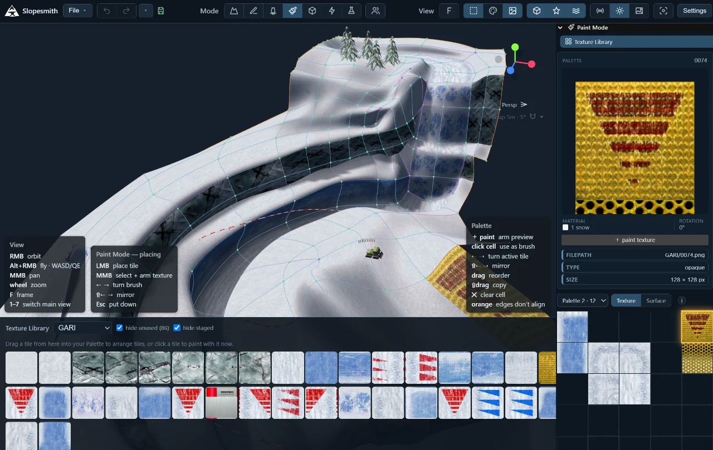Open Settings
Viewport: 713px width, 450px height.
click(695, 11)
